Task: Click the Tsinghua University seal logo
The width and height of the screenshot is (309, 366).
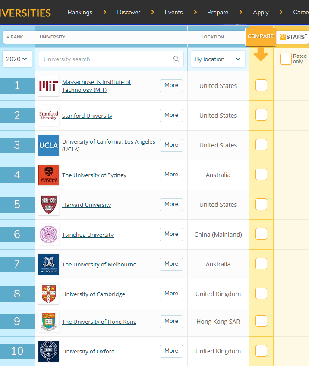Action: point(49,235)
